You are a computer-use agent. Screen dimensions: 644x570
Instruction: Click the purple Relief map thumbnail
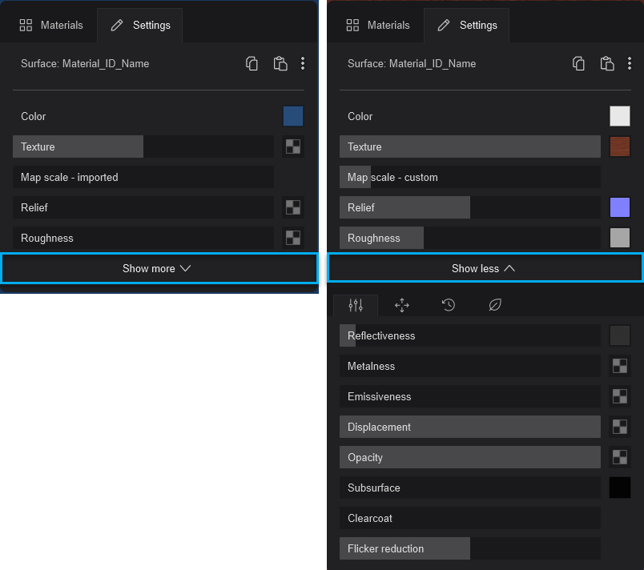pos(620,207)
